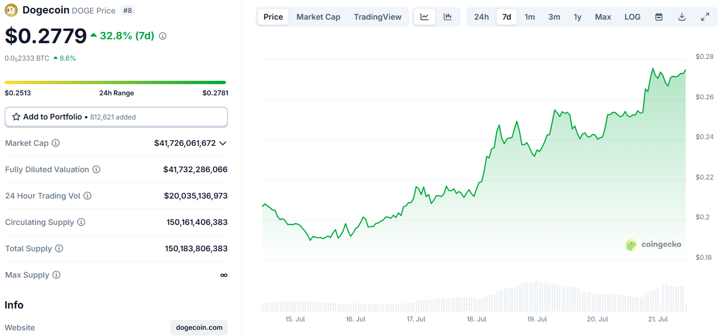Click the 15. Jul date axis label
The image size is (724, 336).
tap(295, 319)
